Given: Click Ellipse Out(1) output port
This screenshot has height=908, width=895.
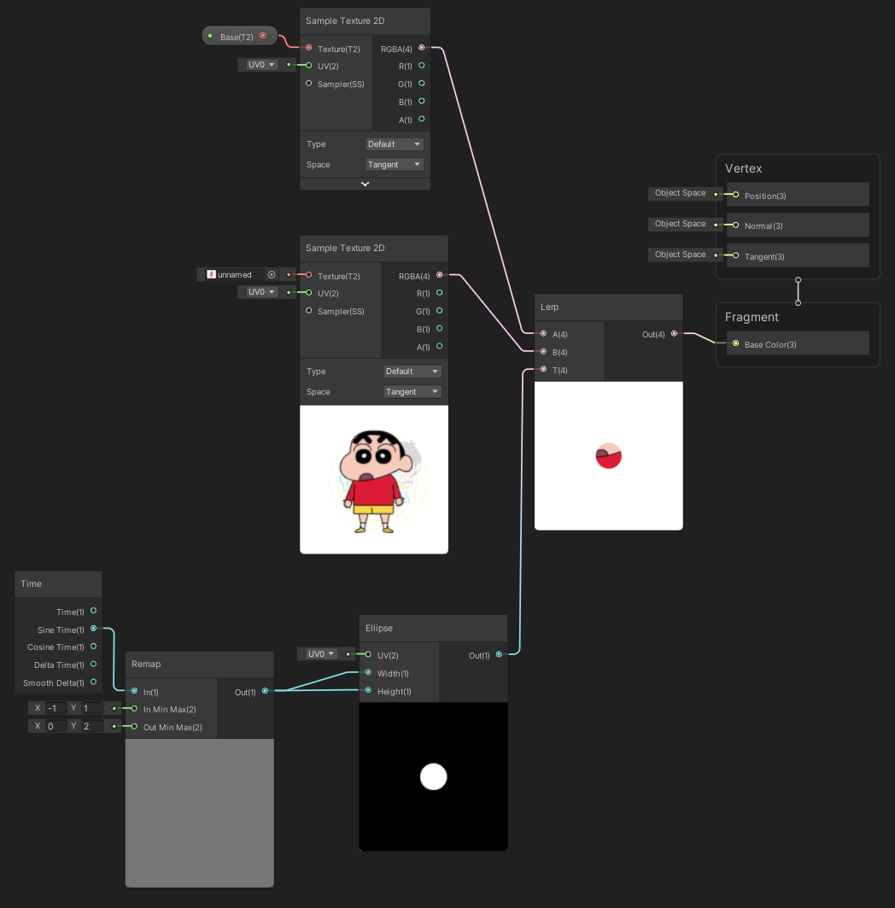Looking at the screenshot, I should pos(499,654).
